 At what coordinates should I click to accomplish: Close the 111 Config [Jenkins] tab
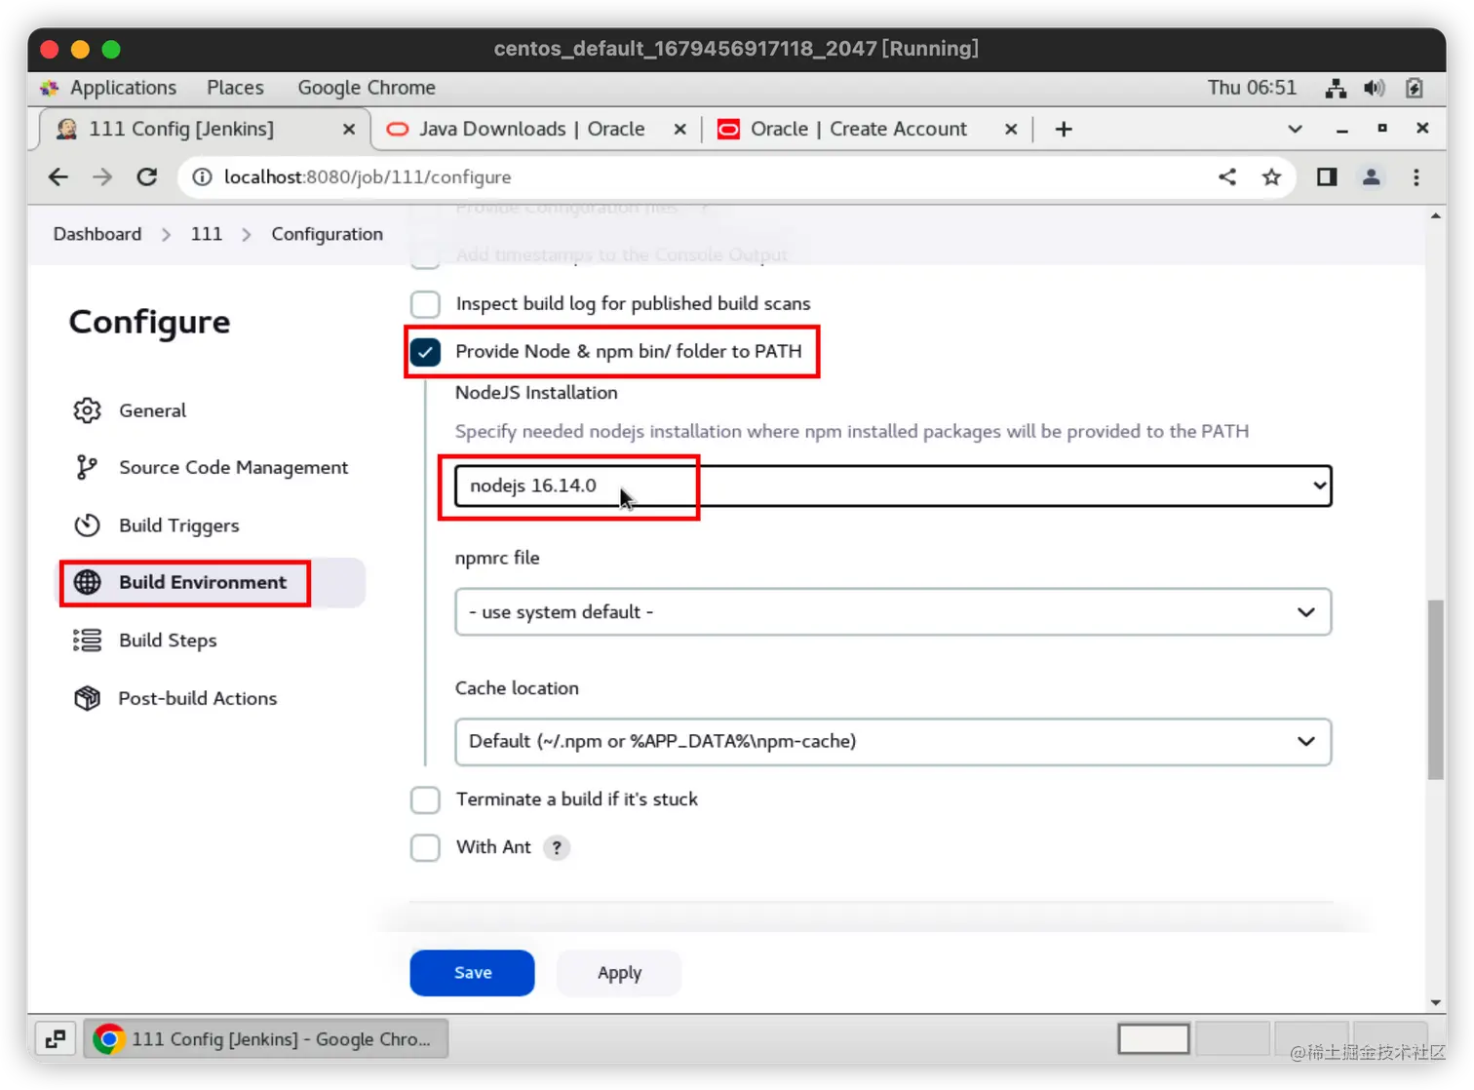coord(349,129)
